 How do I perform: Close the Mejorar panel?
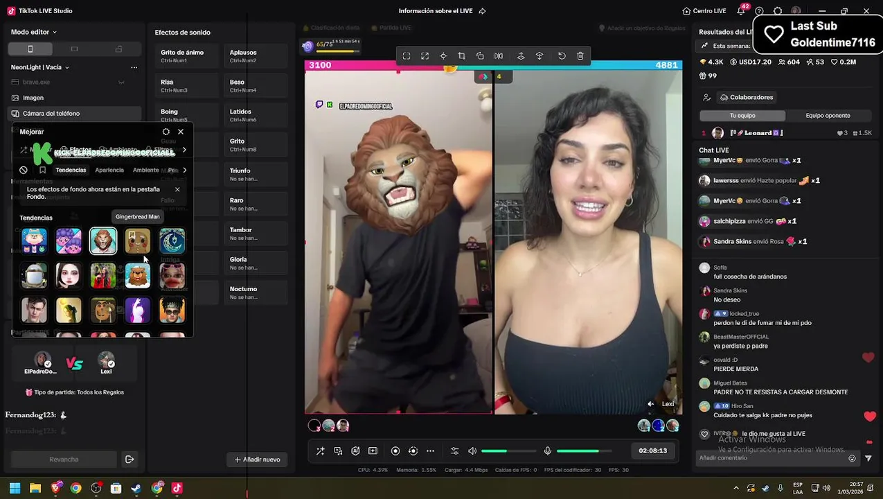181,132
